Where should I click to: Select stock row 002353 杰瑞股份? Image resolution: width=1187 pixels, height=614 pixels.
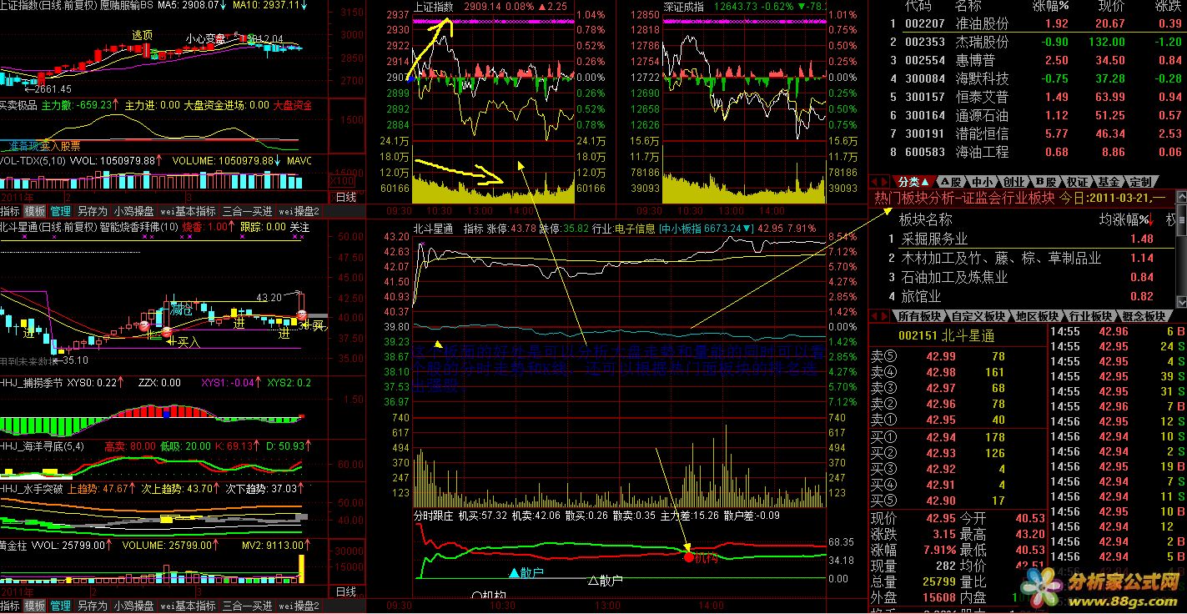1028,42
